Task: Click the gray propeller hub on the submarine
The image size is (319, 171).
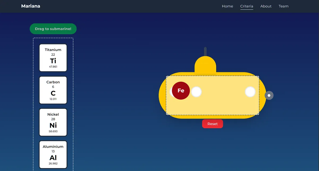Action: point(269,95)
